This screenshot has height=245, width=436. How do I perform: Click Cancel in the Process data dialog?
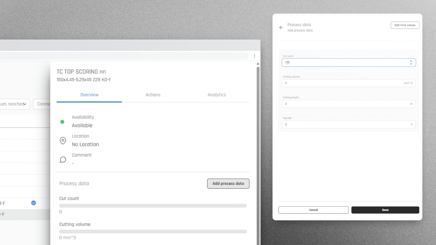point(313,210)
